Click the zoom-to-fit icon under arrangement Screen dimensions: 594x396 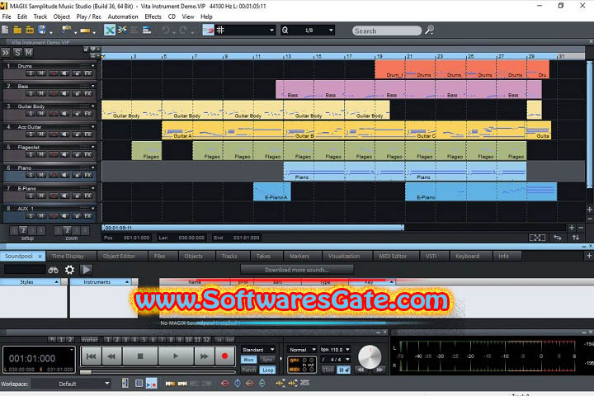pyautogui.click(x=537, y=238)
